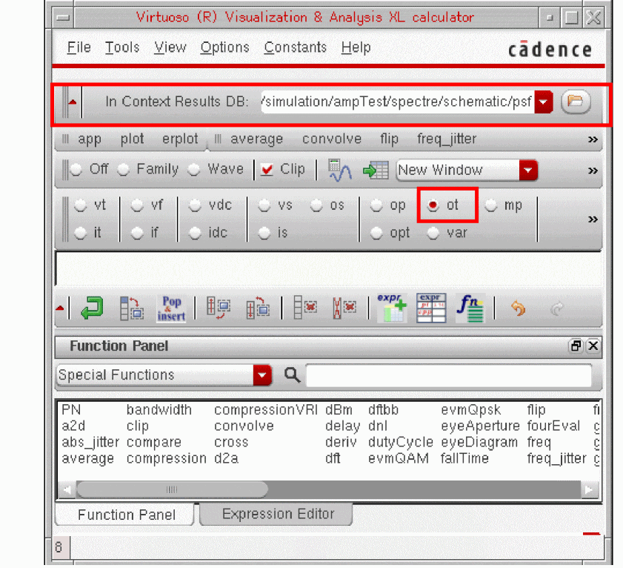Click the roll stack up icon
Screen dimensions: 623x568
pyautogui.click(x=219, y=308)
